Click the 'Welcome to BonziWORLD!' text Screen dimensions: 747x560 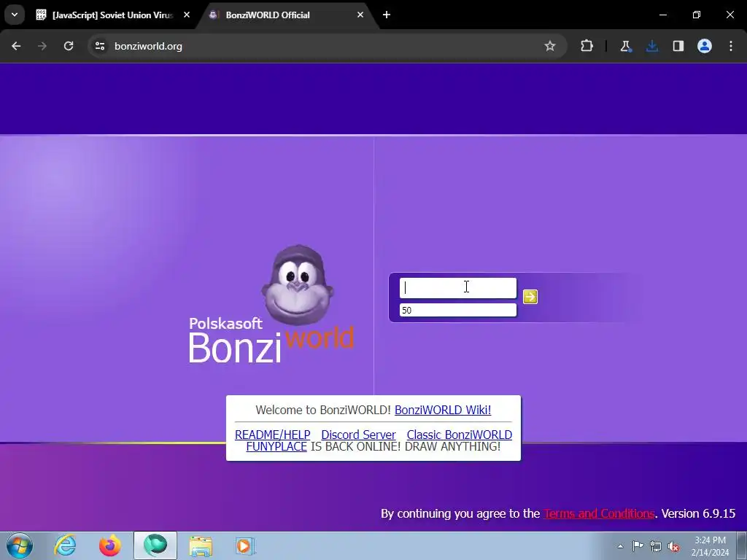click(323, 410)
